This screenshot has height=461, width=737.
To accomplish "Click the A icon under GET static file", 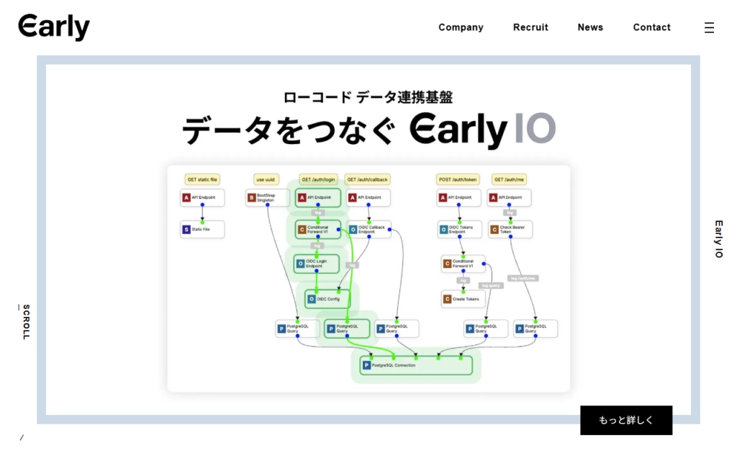I will click(186, 197).
